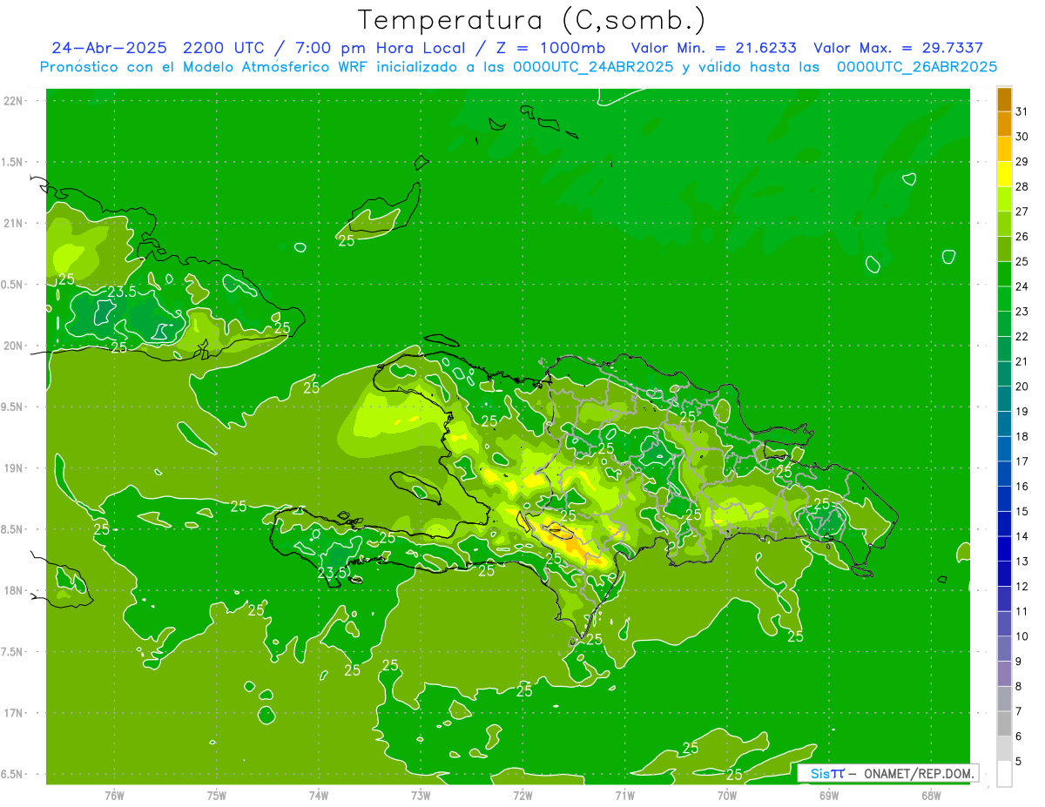
Task: Click "Valor Min. = 21.6233"
Action: (x=713, y=48)
